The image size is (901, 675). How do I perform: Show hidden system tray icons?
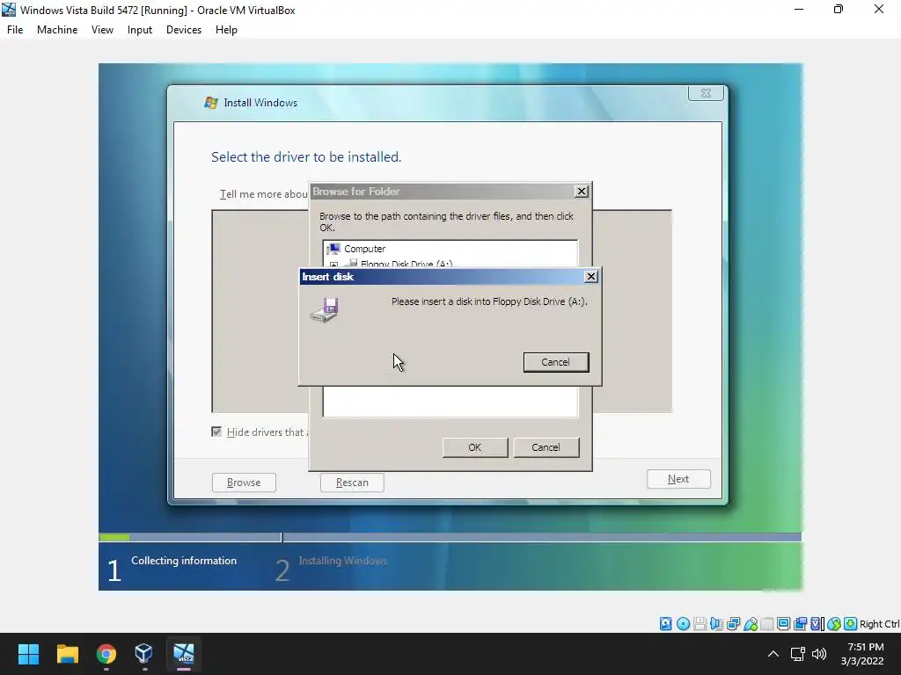click(773, 654)
